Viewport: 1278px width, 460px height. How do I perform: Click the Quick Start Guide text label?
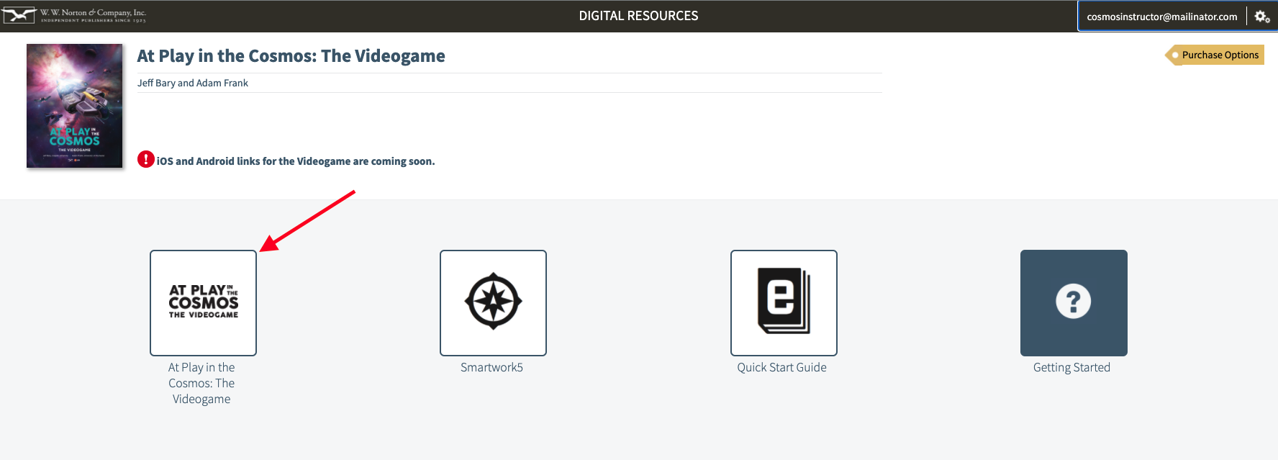(x=781, y=367)
